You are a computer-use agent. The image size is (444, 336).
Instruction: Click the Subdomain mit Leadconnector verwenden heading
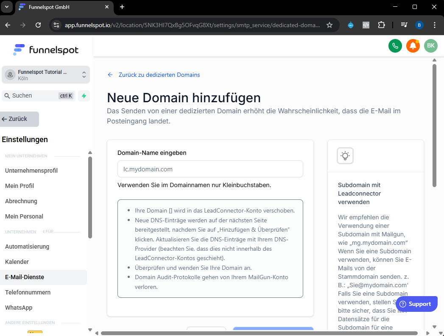pyautogui.click(x=359, y=193)
